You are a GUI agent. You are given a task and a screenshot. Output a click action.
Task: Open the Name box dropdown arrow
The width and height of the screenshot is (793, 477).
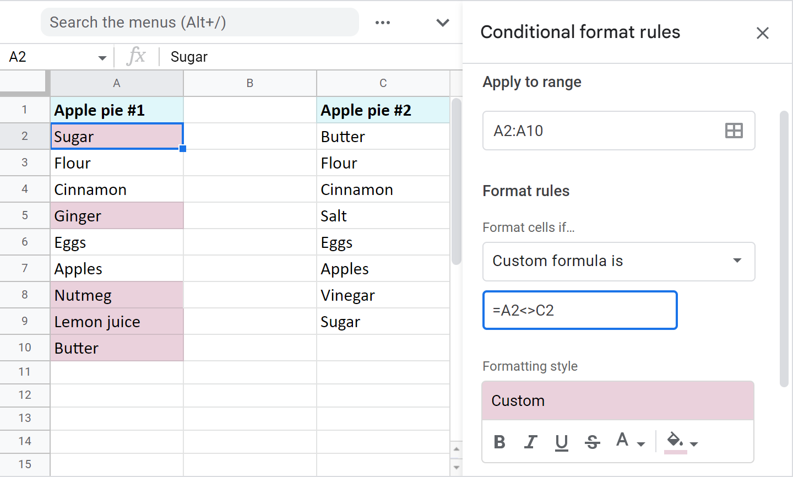click(x=101, y=56)
